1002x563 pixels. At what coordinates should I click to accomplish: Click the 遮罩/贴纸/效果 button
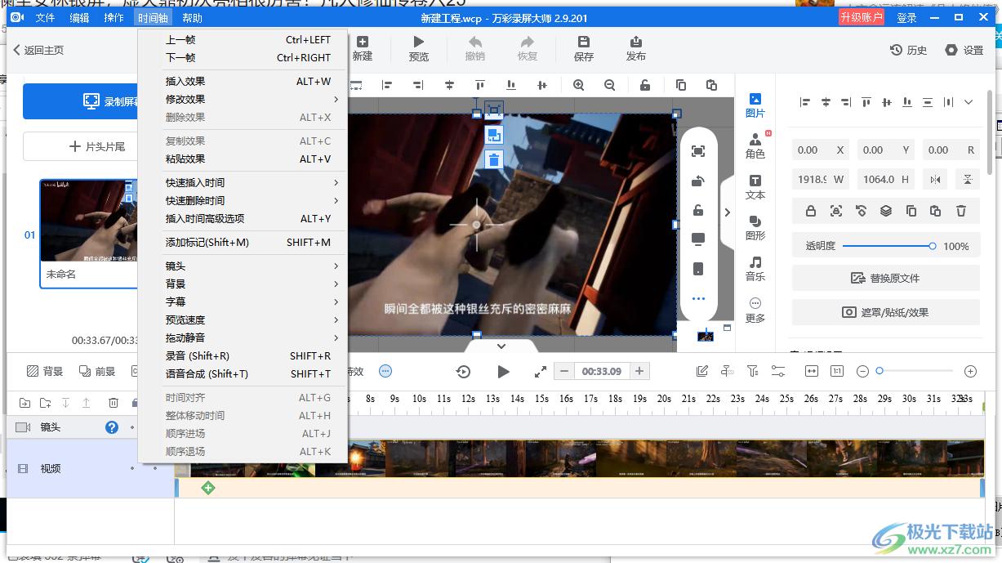click(885, 312)
